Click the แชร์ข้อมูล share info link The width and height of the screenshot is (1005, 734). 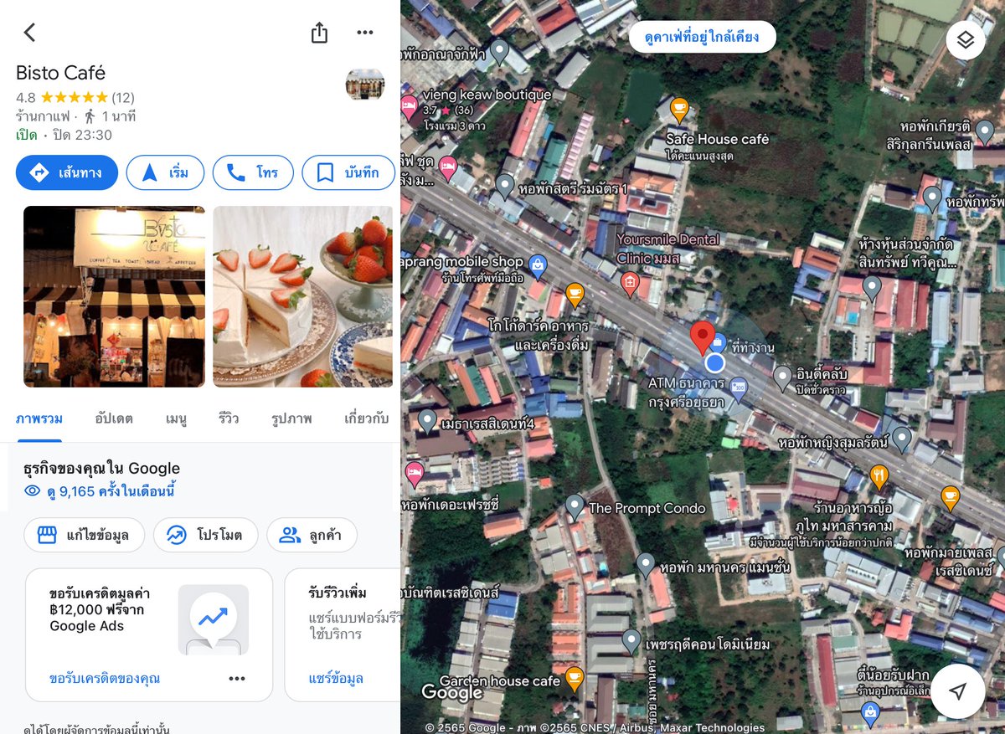pos(336,678)
